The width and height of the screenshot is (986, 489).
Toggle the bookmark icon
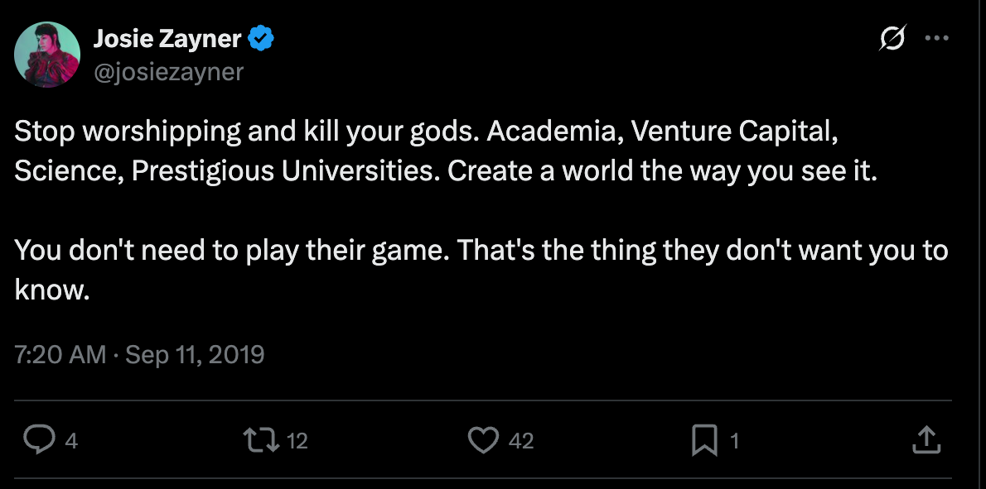(x=703, y=440)
